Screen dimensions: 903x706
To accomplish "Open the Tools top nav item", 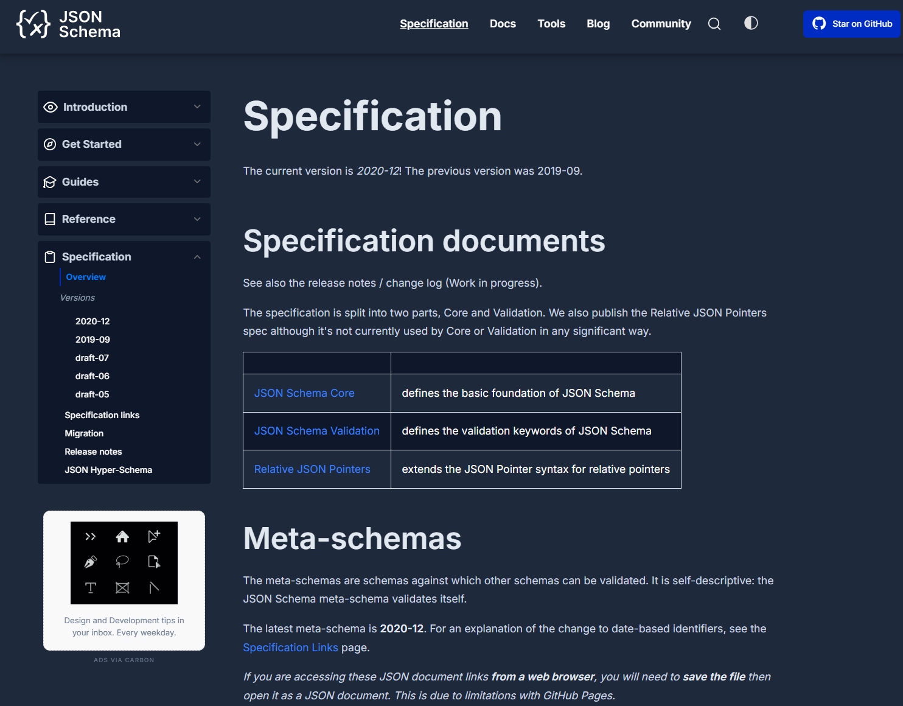I will pyautogui.click(x=551, y=24).
